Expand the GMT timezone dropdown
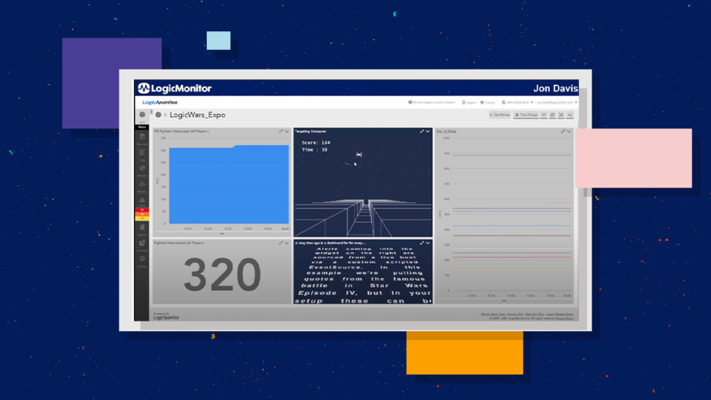711x400 pixels. (531, 102)
